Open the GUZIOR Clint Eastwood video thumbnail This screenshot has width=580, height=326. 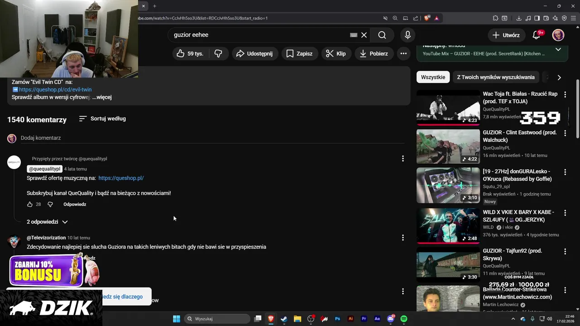448,146
